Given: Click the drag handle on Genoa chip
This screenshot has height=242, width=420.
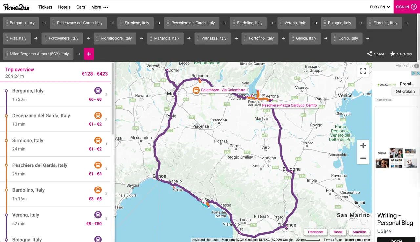Looking at the screenshot, I should pos(293,38).
